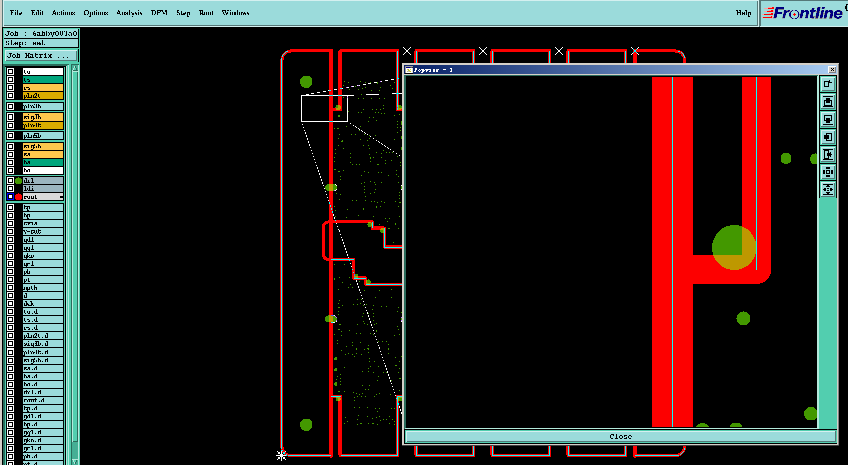Click the layer list scrollbar up arrow
The height and width of the screenshot is (465, 848).
(75, 68)
